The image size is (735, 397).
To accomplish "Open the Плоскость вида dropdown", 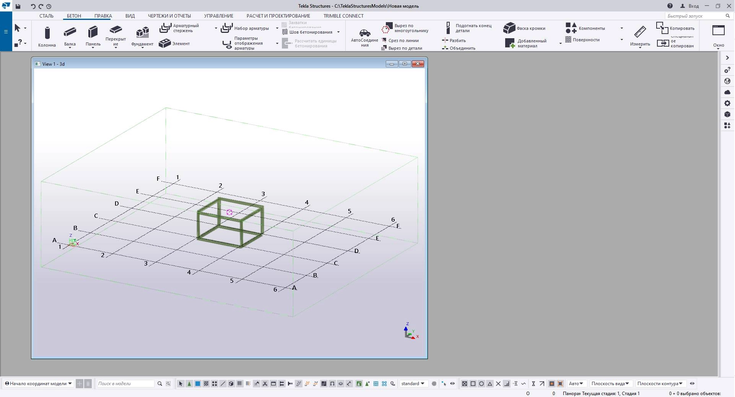I will point(610,384).
